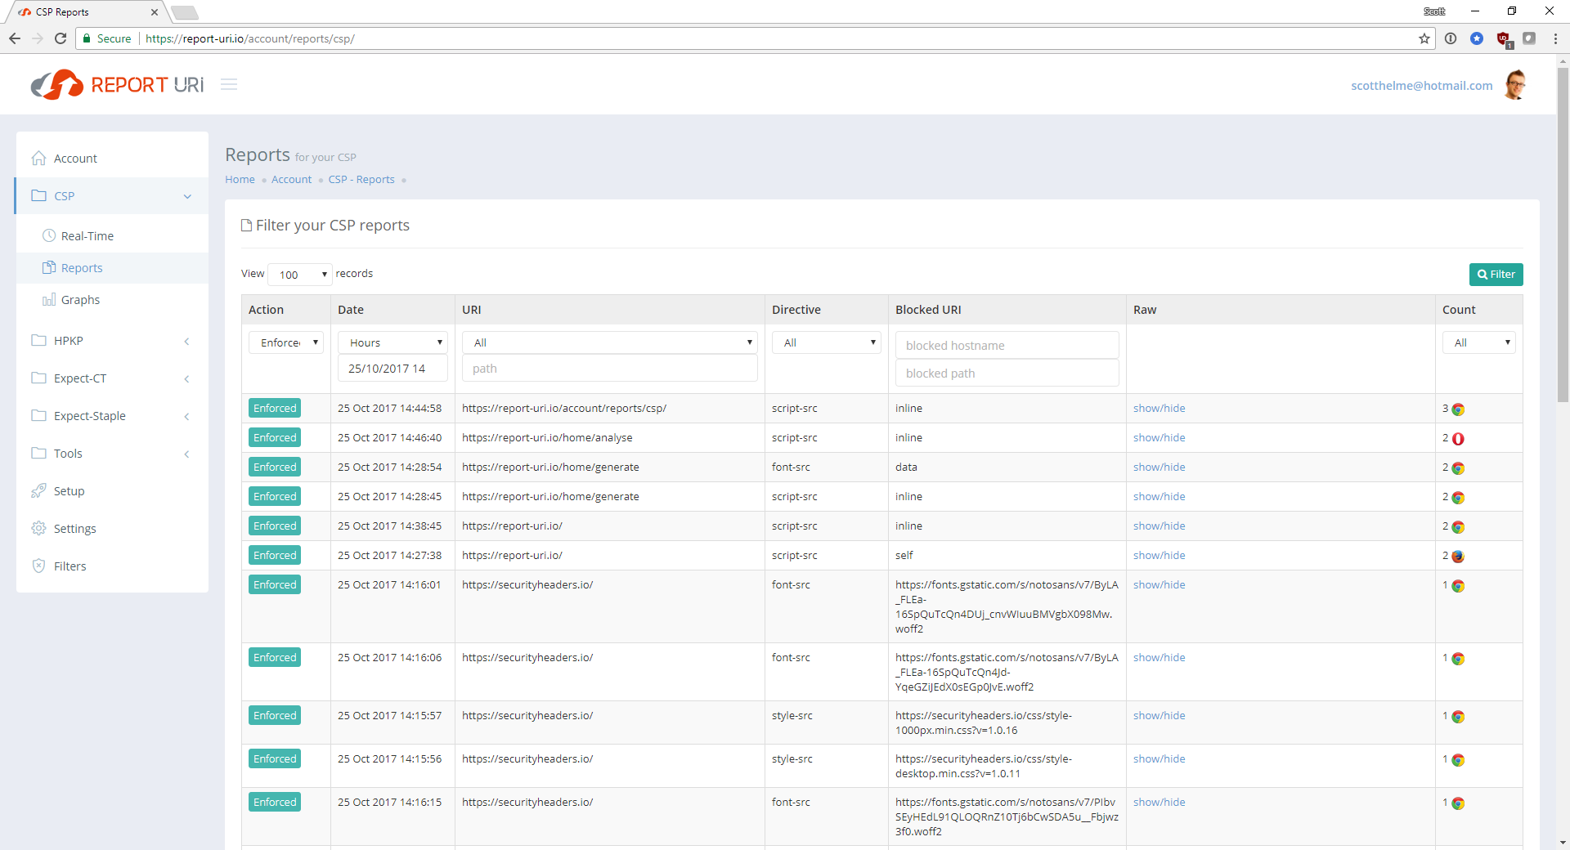Expand the Directive filter dropdown

[826, 342]
